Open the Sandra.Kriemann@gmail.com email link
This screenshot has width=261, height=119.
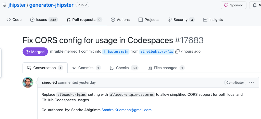tap(127, 110)
